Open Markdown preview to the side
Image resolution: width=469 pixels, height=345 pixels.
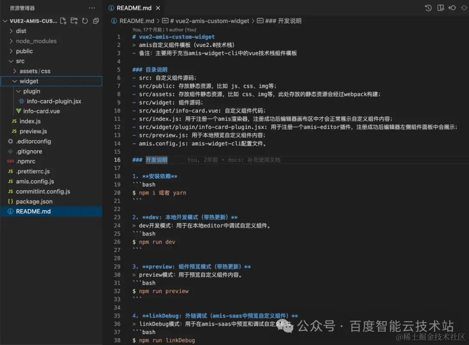[x=439, y=7]
